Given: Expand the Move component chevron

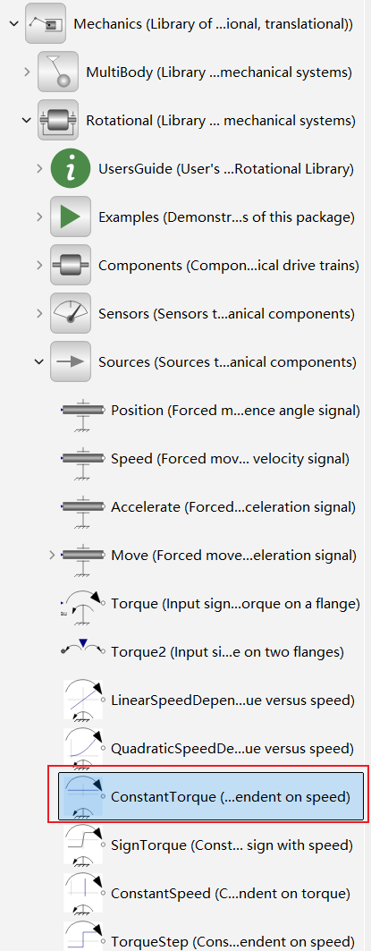Looking at the screenshot, I should click(52, 555).
